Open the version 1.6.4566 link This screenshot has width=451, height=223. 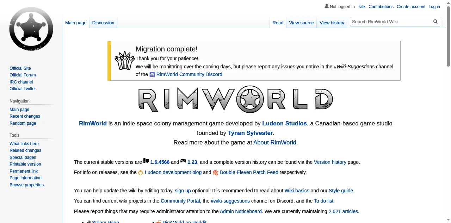tap(160, 162)
